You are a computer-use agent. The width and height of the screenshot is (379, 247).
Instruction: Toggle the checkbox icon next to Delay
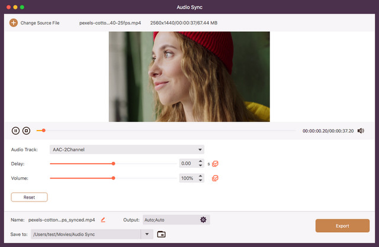pos(216,164)
